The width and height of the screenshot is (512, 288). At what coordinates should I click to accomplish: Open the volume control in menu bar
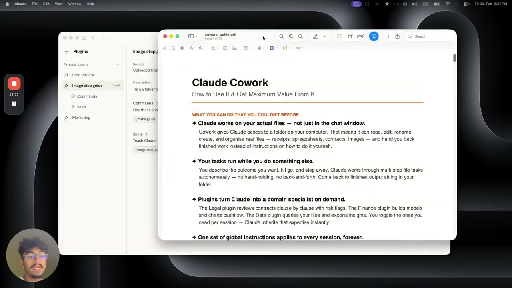click(x=414, y=4)
